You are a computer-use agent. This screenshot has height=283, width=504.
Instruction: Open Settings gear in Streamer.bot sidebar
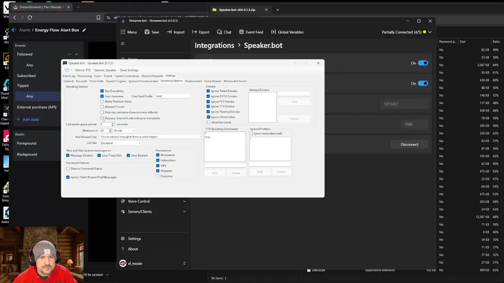coord(123,239)
